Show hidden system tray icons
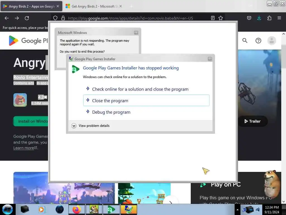This screenshot has width=286, height=215. pyautogui.click(x=237, y=209)
